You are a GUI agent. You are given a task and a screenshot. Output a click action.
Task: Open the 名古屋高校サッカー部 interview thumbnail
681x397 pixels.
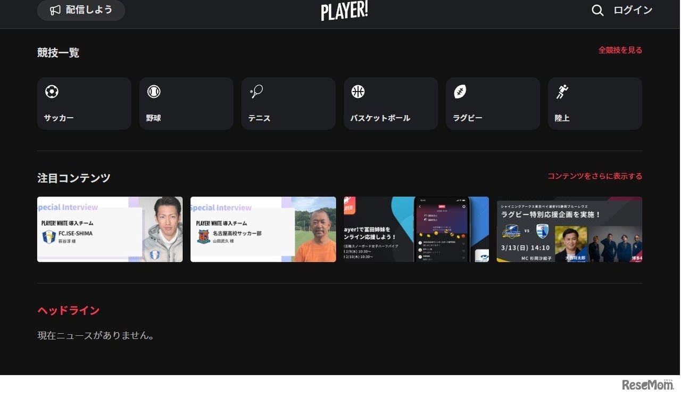pos(263,229)
